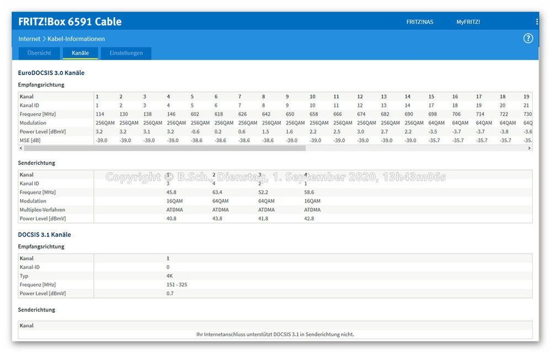Click upstream frequency 58.6
This screenshot has height=353, width=551.
(x=309, y=192)
